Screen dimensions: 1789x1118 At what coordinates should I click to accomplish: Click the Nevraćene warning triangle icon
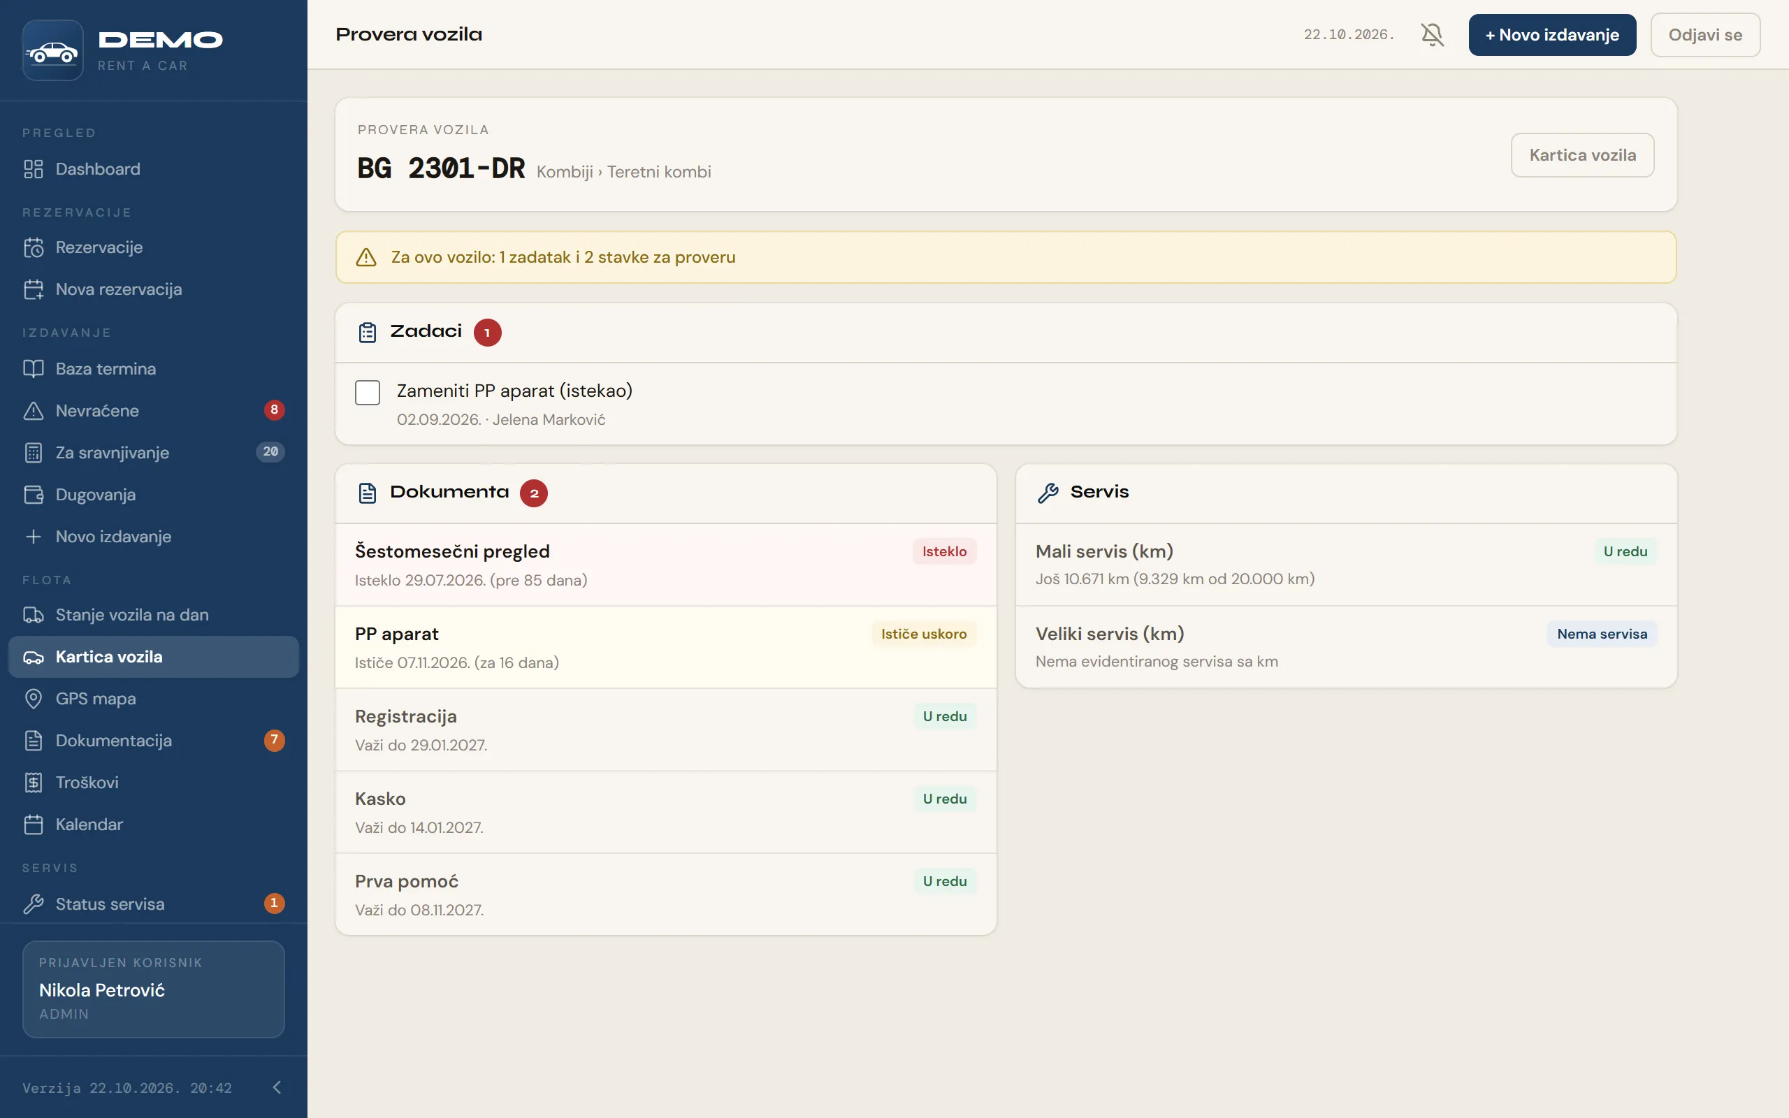click(34, 410)
